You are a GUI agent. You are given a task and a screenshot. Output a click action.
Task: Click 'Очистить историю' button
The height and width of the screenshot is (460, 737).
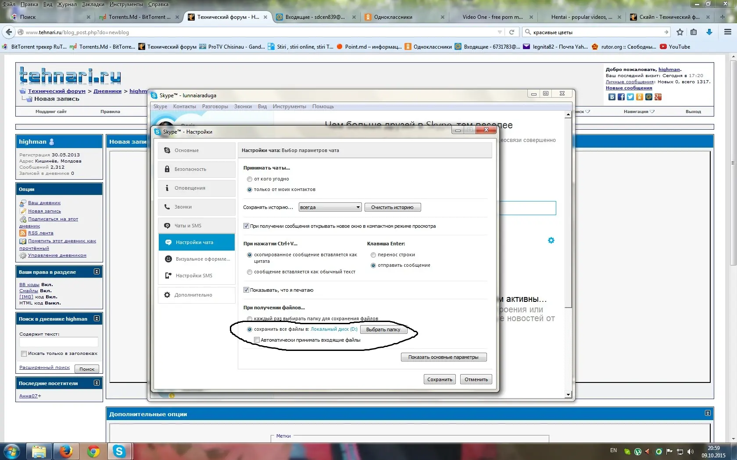tap(393, 207)
